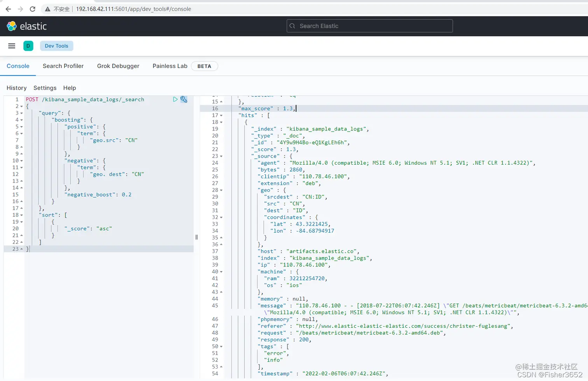588x381 pixels.
Task: Click the "host" : "artifacts.elastic.co" line
Action: pyautogui.click(x=308, y=251)
